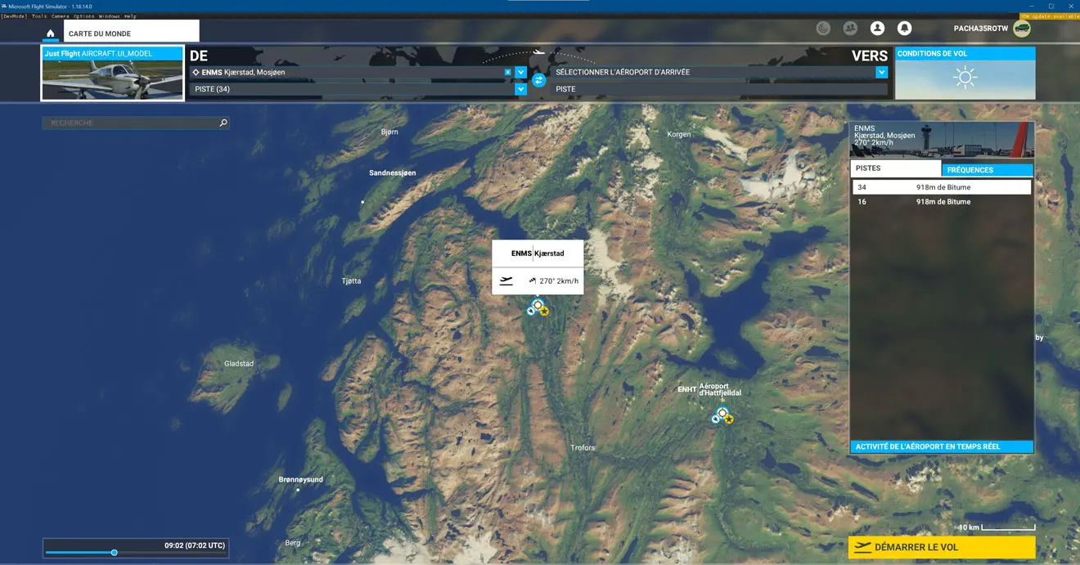The image size is (1080, 565).
Task: Clear the ENMS departure airport with X
Action: tap(508, 72)
